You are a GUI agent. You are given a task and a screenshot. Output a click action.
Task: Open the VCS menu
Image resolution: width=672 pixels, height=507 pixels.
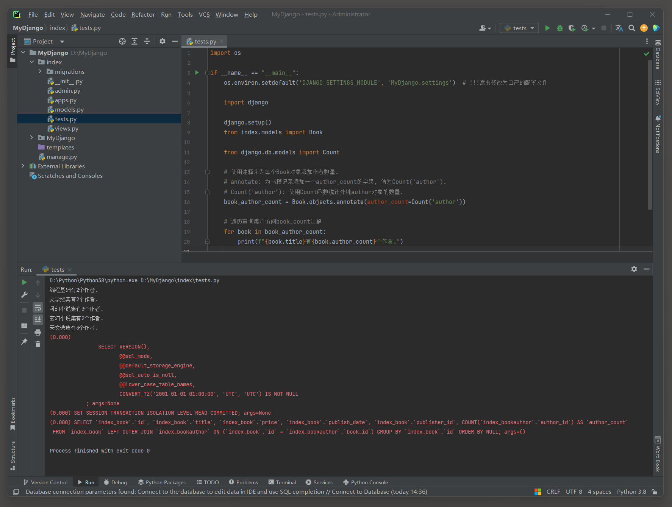[204, 14]
